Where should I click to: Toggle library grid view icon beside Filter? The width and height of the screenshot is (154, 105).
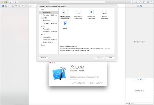[x=127, y=103]
